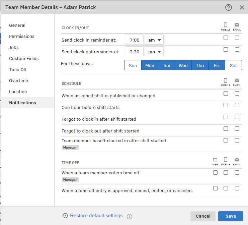
Task: Open the Time Off section
Action: click(18, 69)
